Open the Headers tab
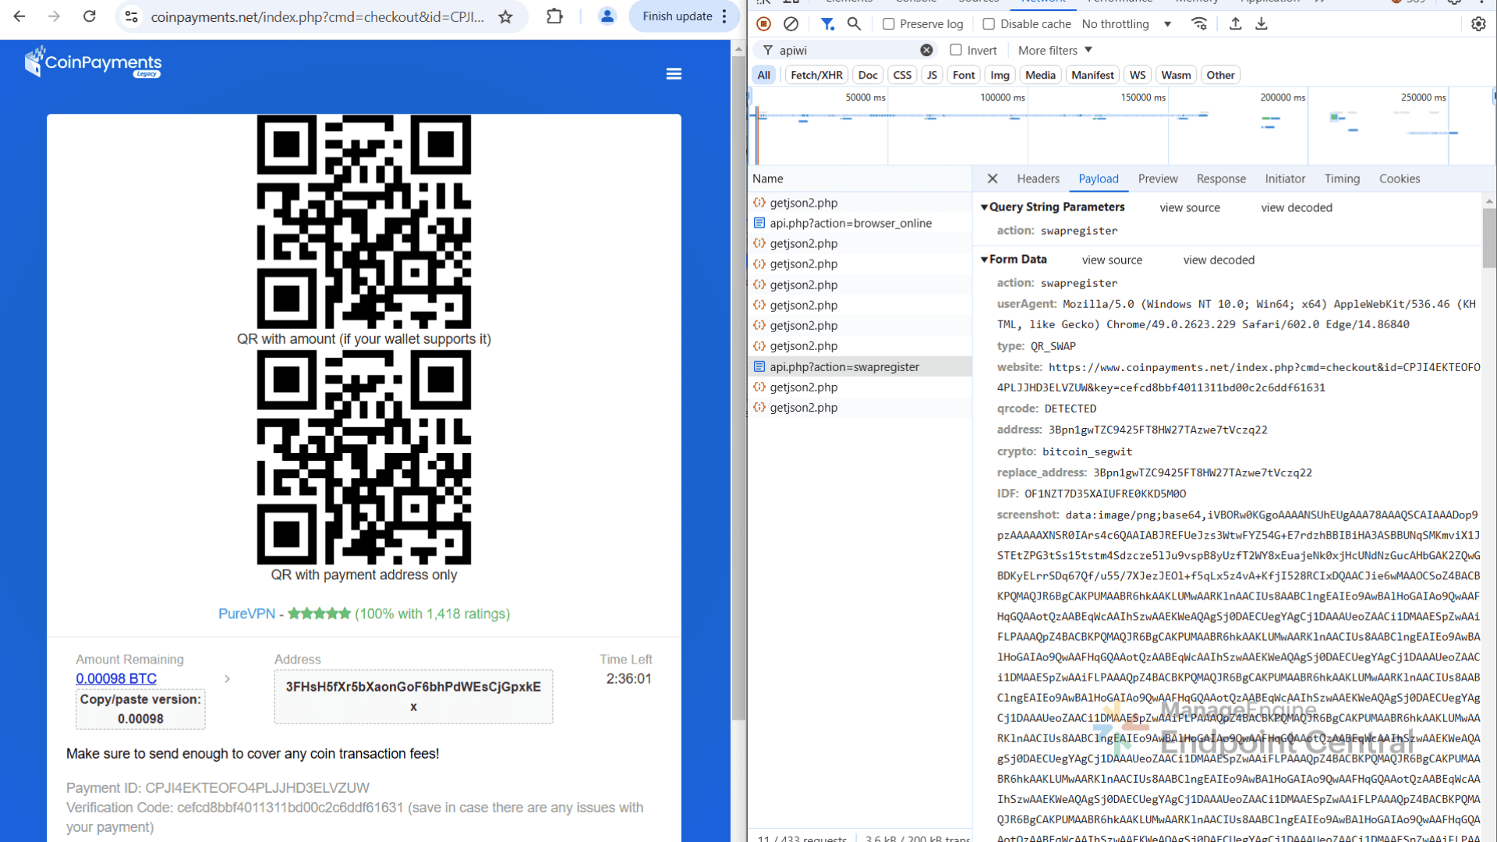This screenshot has width=1497, height=842. click(x=1038, y=179)
